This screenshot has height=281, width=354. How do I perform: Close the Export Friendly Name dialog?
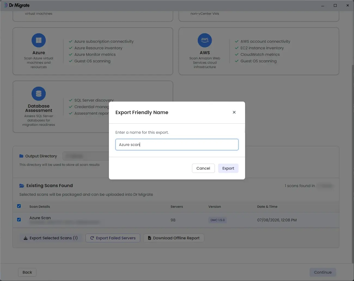[x=234, y=112]
